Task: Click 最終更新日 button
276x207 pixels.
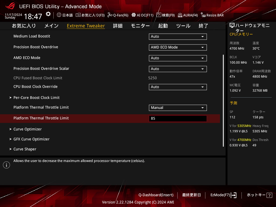Action: [191, 195]
